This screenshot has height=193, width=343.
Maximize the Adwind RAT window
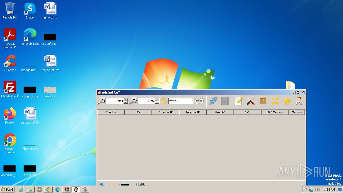click(298, 92)
